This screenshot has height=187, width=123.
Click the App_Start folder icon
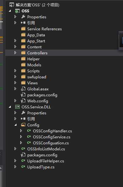point(23,41)
